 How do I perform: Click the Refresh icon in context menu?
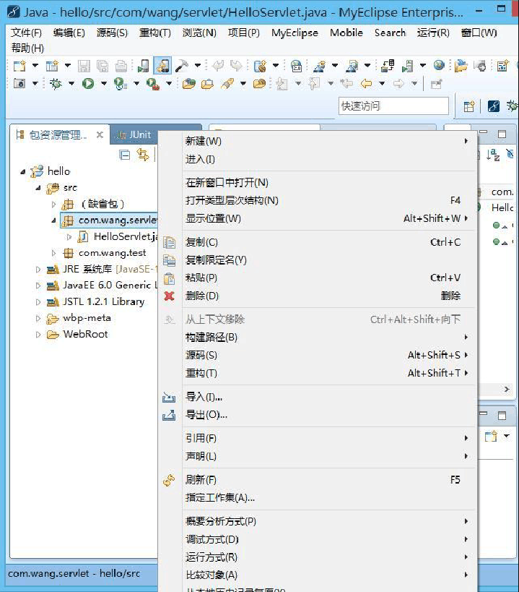(x=169, y=480)
